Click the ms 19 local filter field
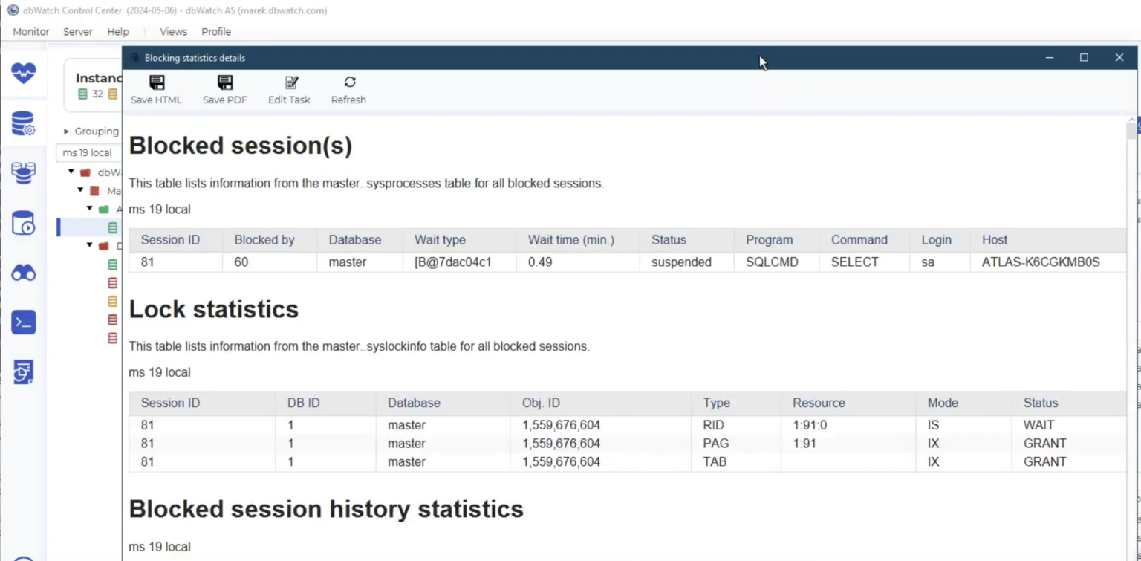The height and width of the screenshot is (561, 1141). point(88,152)
